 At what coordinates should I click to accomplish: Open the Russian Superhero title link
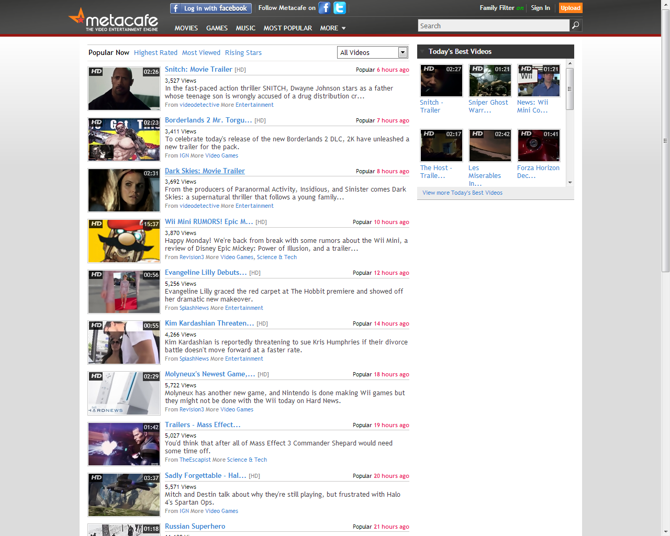pyautogui.click(x=195, y=526)
